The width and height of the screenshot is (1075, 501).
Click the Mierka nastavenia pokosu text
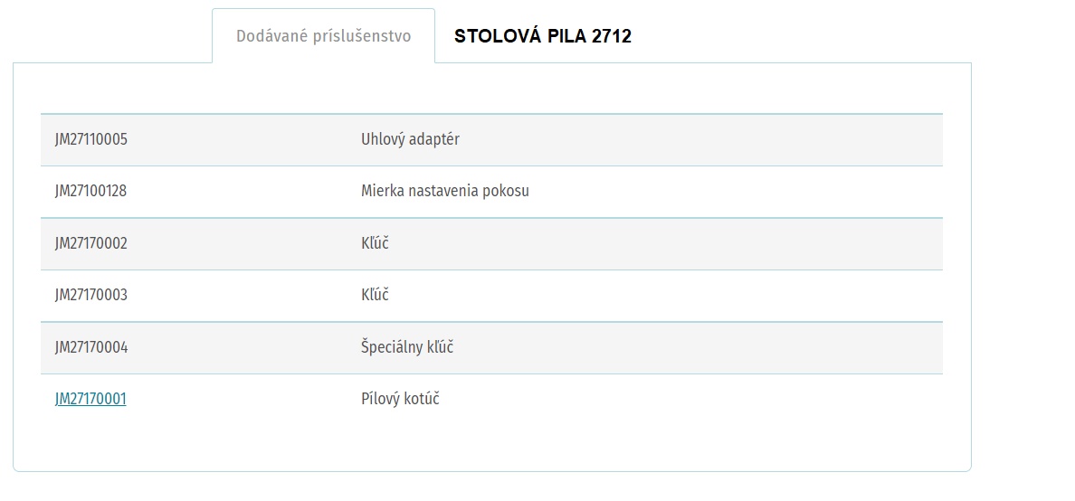tap(445, 191)
